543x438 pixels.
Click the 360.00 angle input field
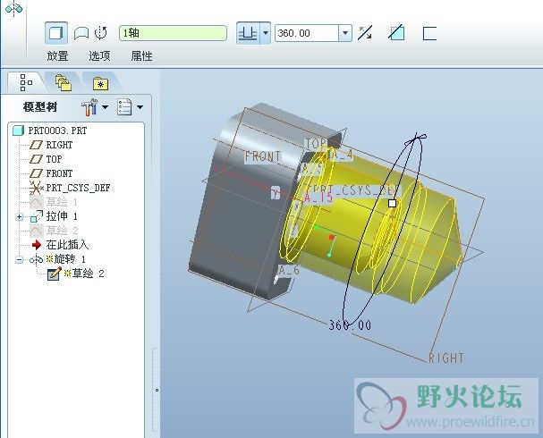(x=307, y=33)
